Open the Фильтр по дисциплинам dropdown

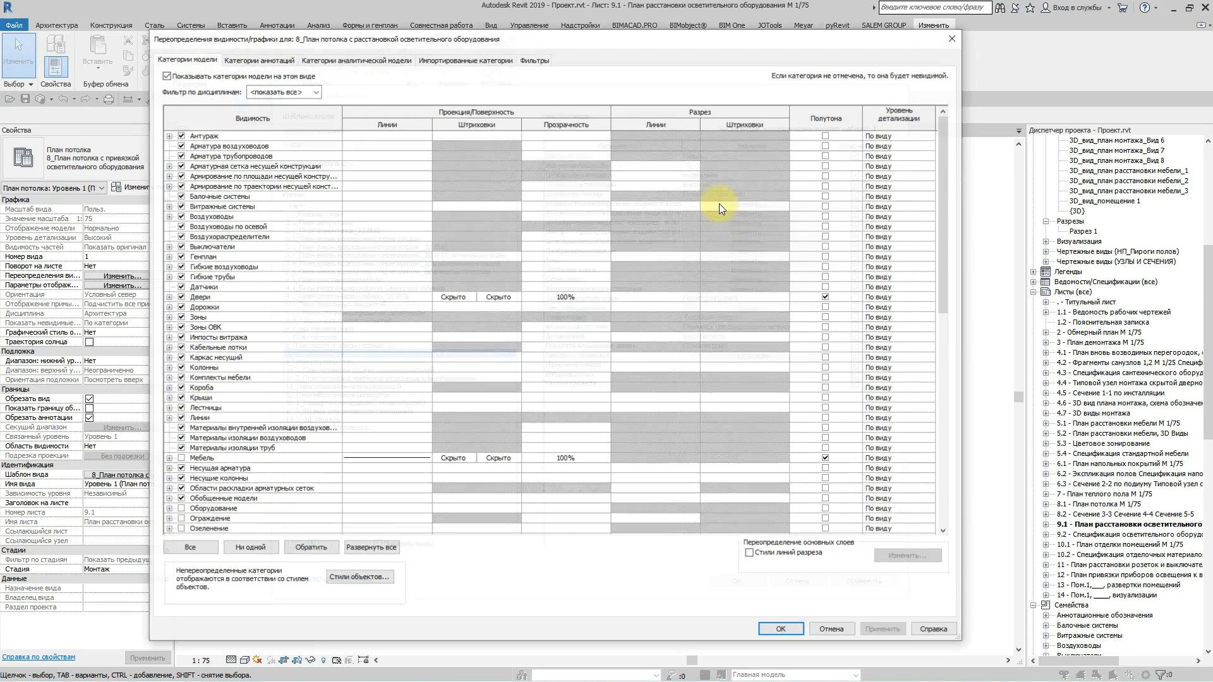pos(284,92)
